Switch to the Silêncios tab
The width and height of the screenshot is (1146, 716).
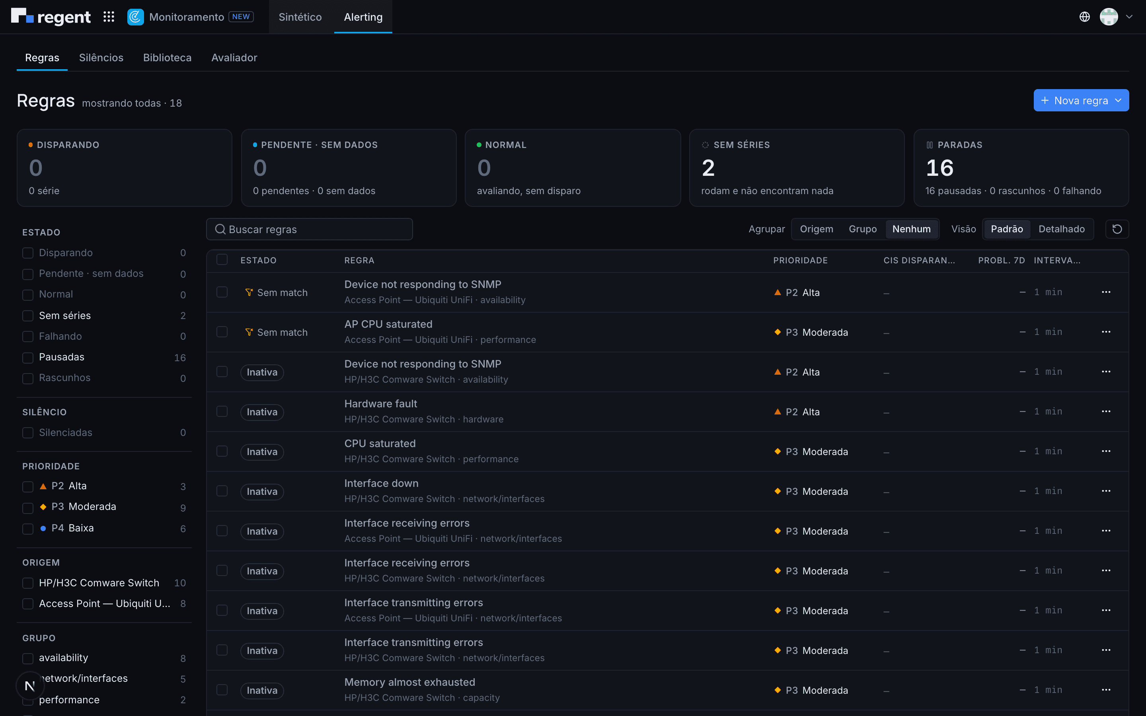point(101,58)
